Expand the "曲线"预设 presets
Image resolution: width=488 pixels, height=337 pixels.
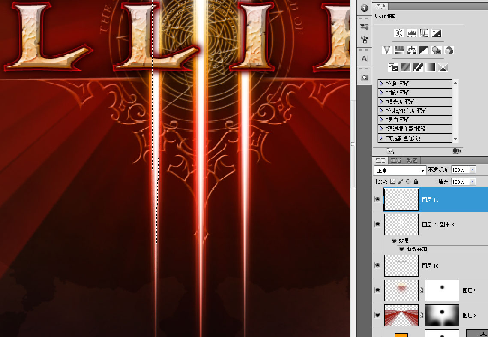pos(381,93)
